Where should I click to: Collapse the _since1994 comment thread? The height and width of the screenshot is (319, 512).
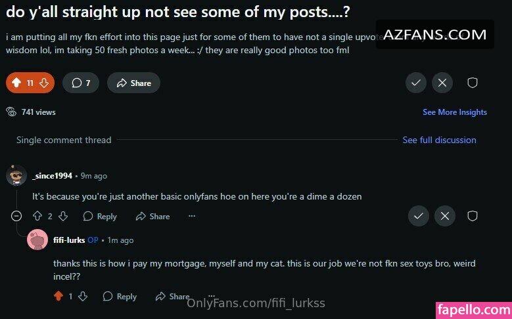(16, 216)
